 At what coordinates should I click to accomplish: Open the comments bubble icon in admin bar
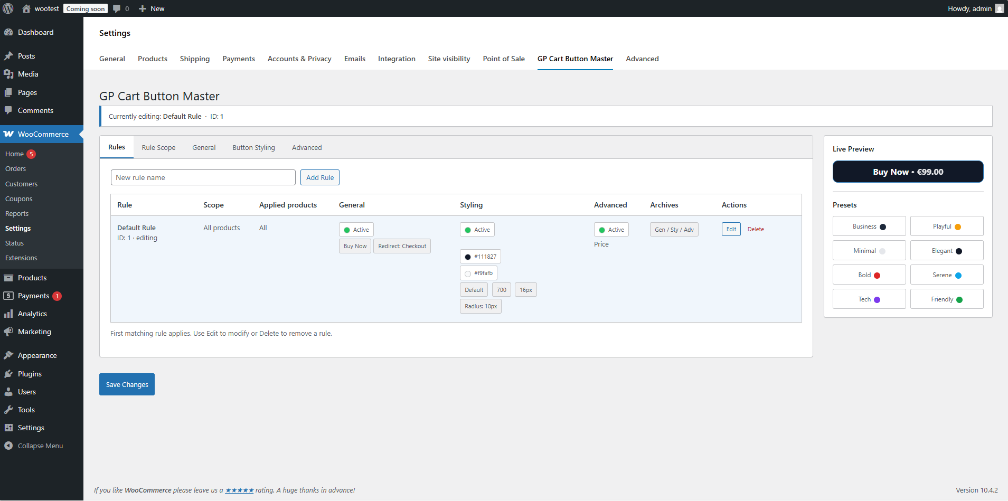[x=117, y=8]
